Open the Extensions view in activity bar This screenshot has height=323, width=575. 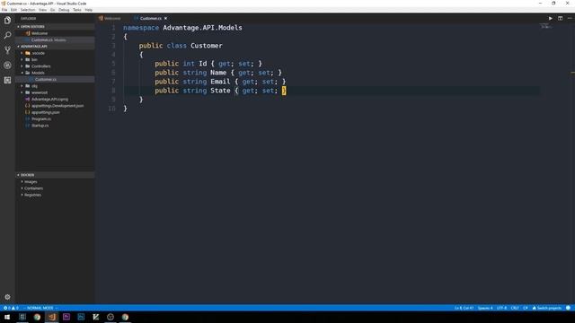click(x=7, y=80)
